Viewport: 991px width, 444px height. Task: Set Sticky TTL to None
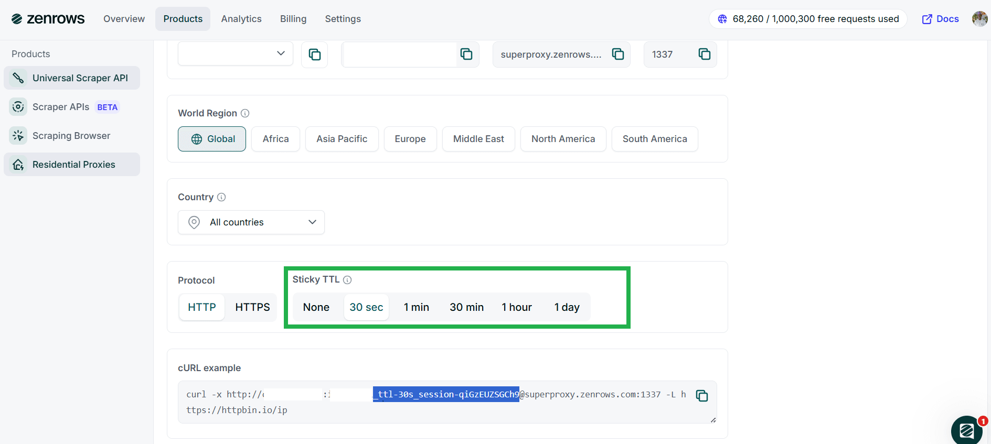coord(316,307)
